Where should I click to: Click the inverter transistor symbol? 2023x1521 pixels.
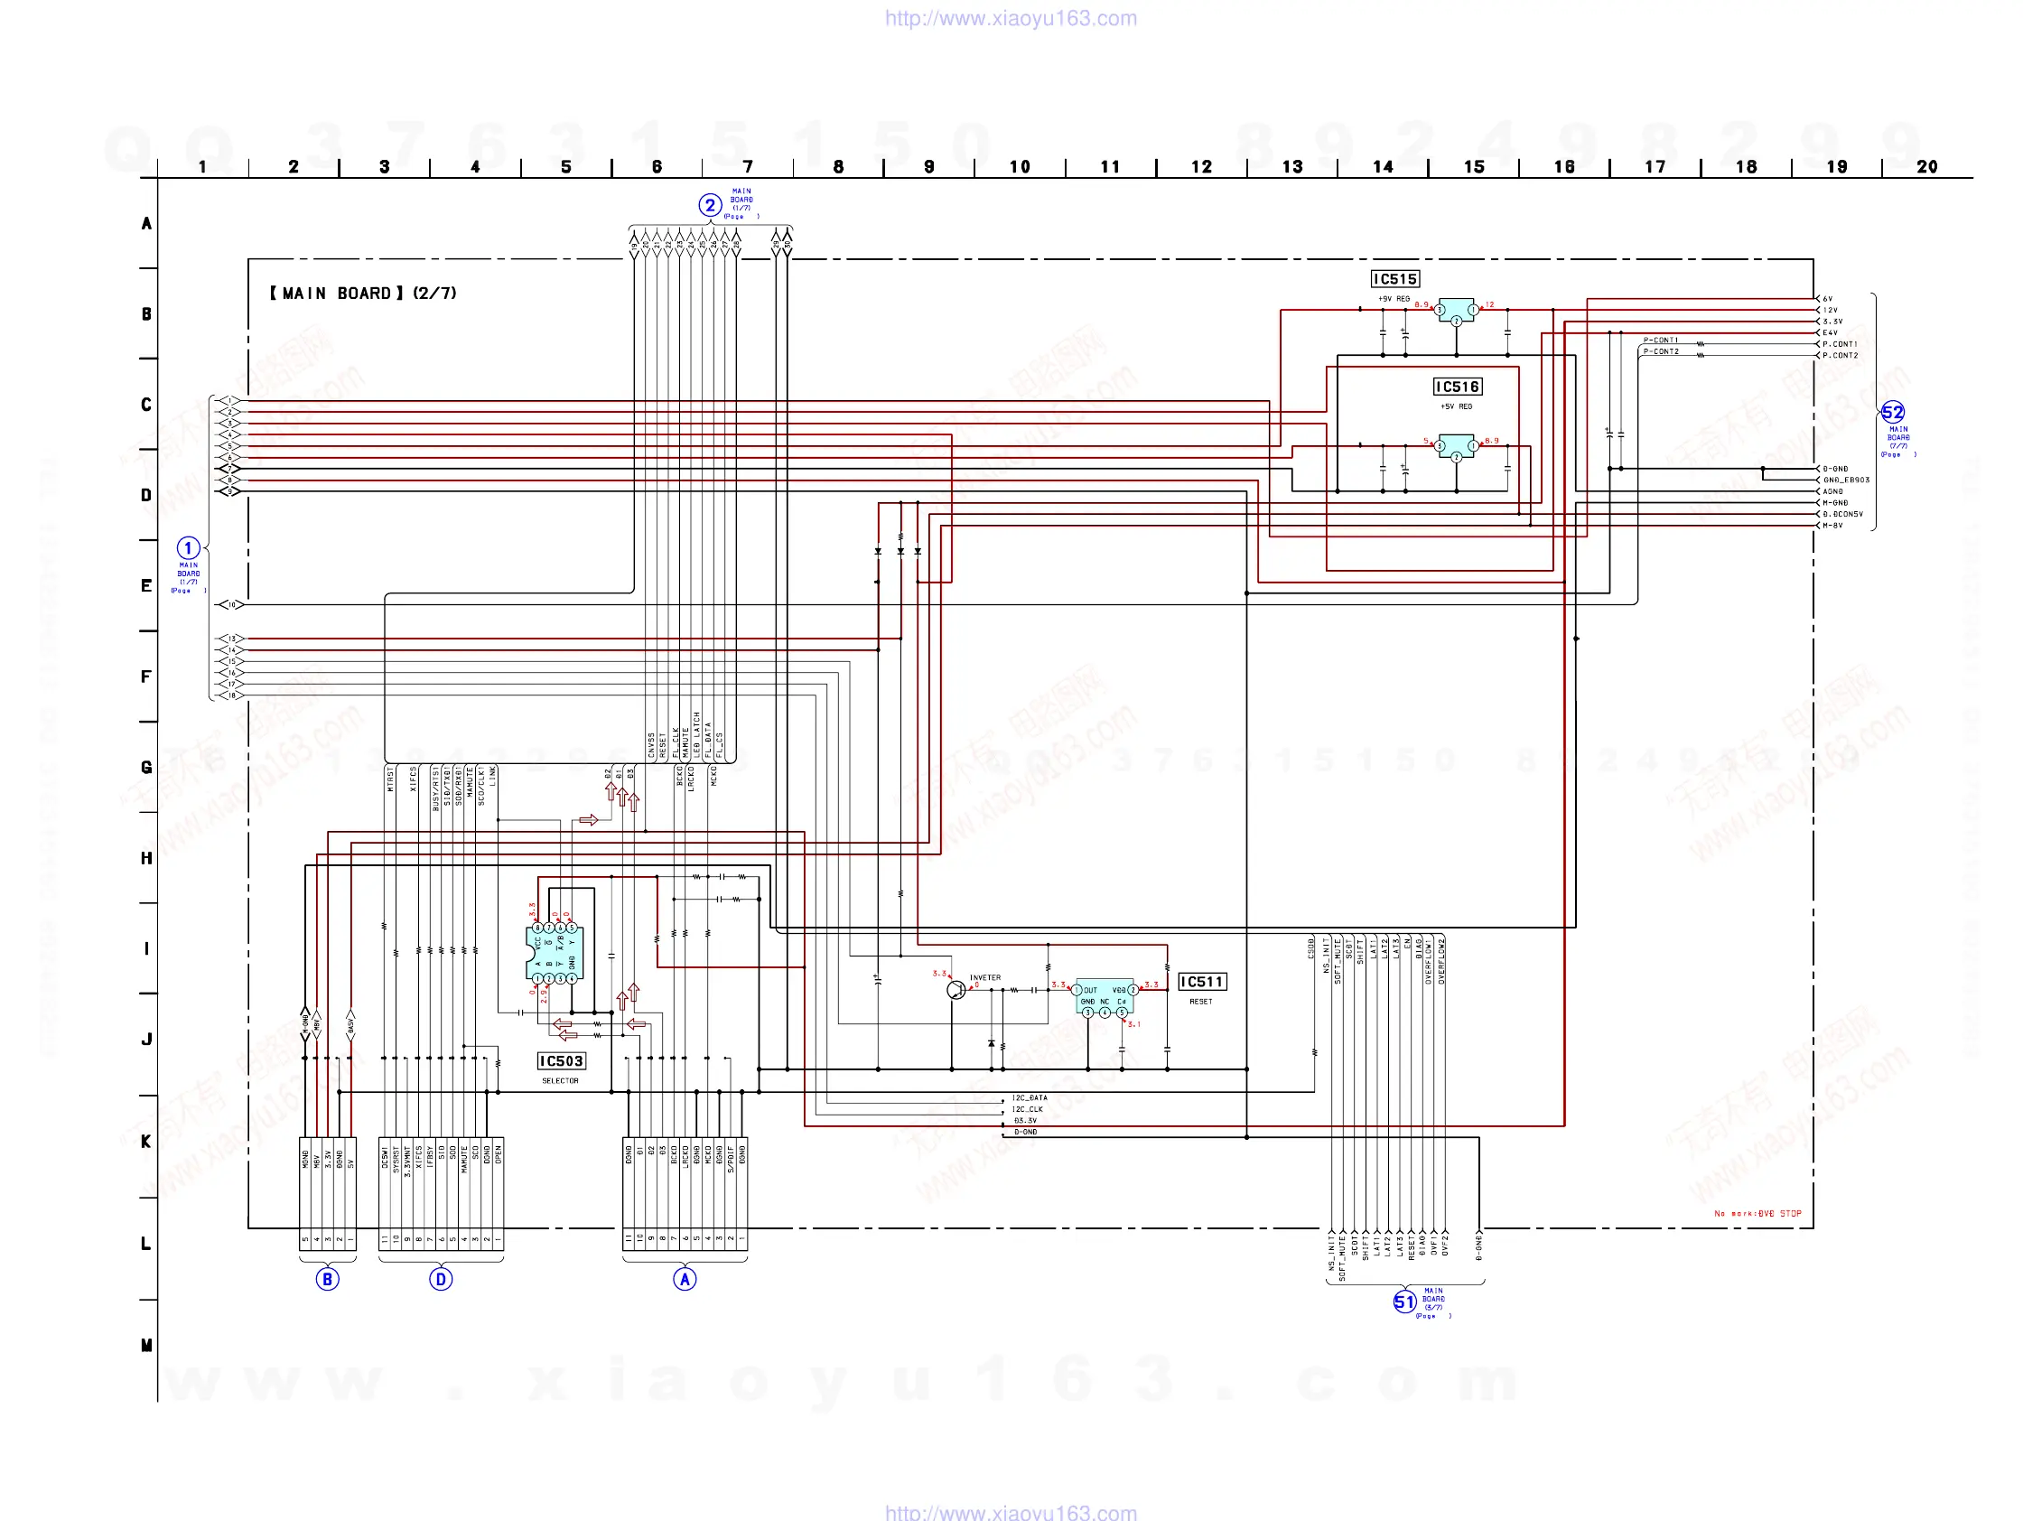pyautogui.click(x=956, y=991)
